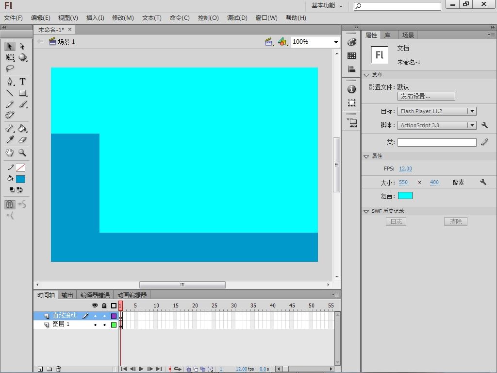Switch to the 动画编辑器 tab
This screenshot has width=497, height=373.
click(132, 295)
